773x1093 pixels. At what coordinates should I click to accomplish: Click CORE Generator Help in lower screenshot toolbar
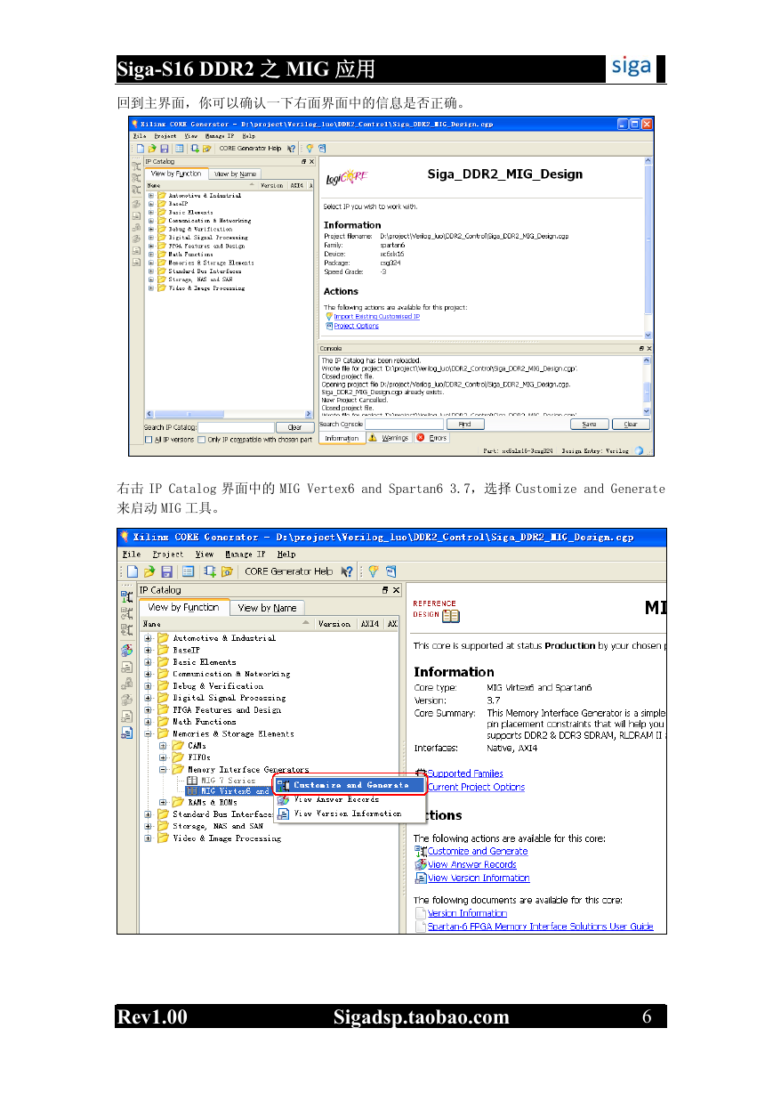tap(289, 571)
